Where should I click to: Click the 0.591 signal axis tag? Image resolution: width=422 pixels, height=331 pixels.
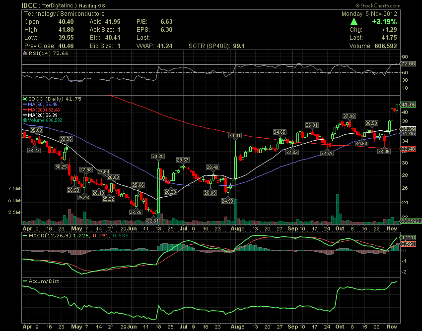408,244
